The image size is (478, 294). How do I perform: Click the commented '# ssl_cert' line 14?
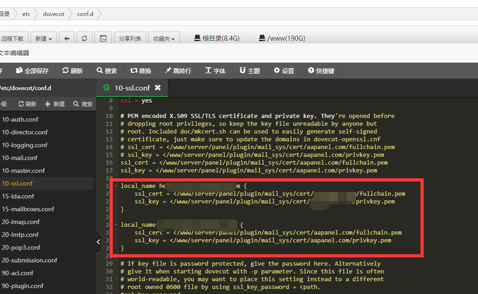(257, 147)
